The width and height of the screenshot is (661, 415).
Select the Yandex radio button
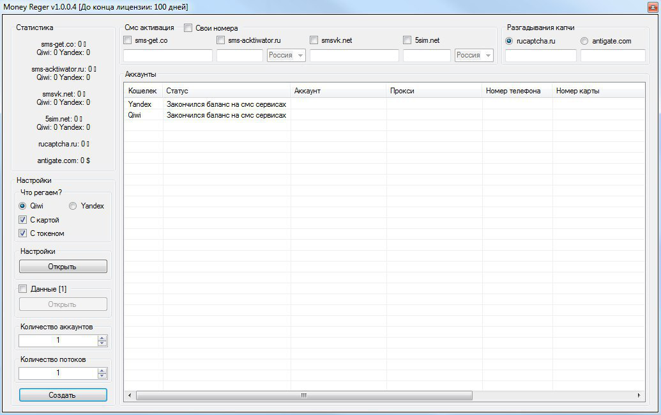[73, 206]
